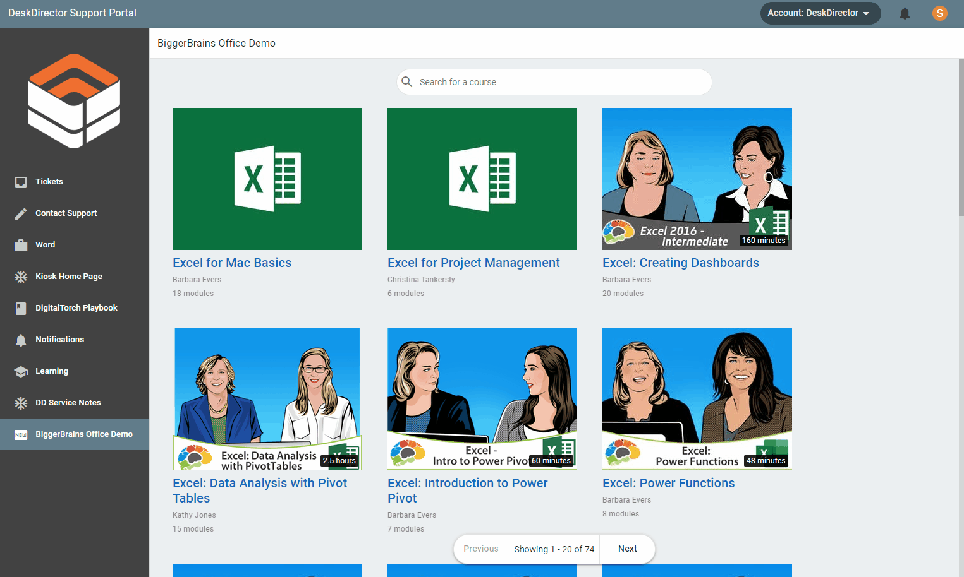Open the orange S user avatar
Viewport: 964px width, 577px height.
[x=939, y=13]
